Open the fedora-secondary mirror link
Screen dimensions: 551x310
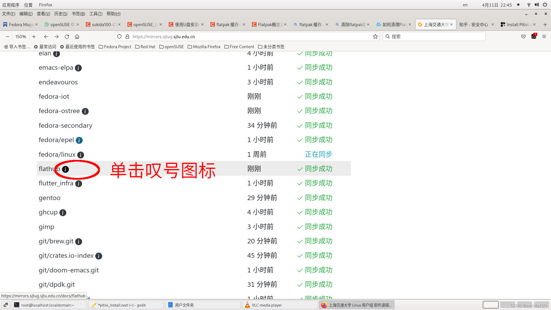coord(65,125)
